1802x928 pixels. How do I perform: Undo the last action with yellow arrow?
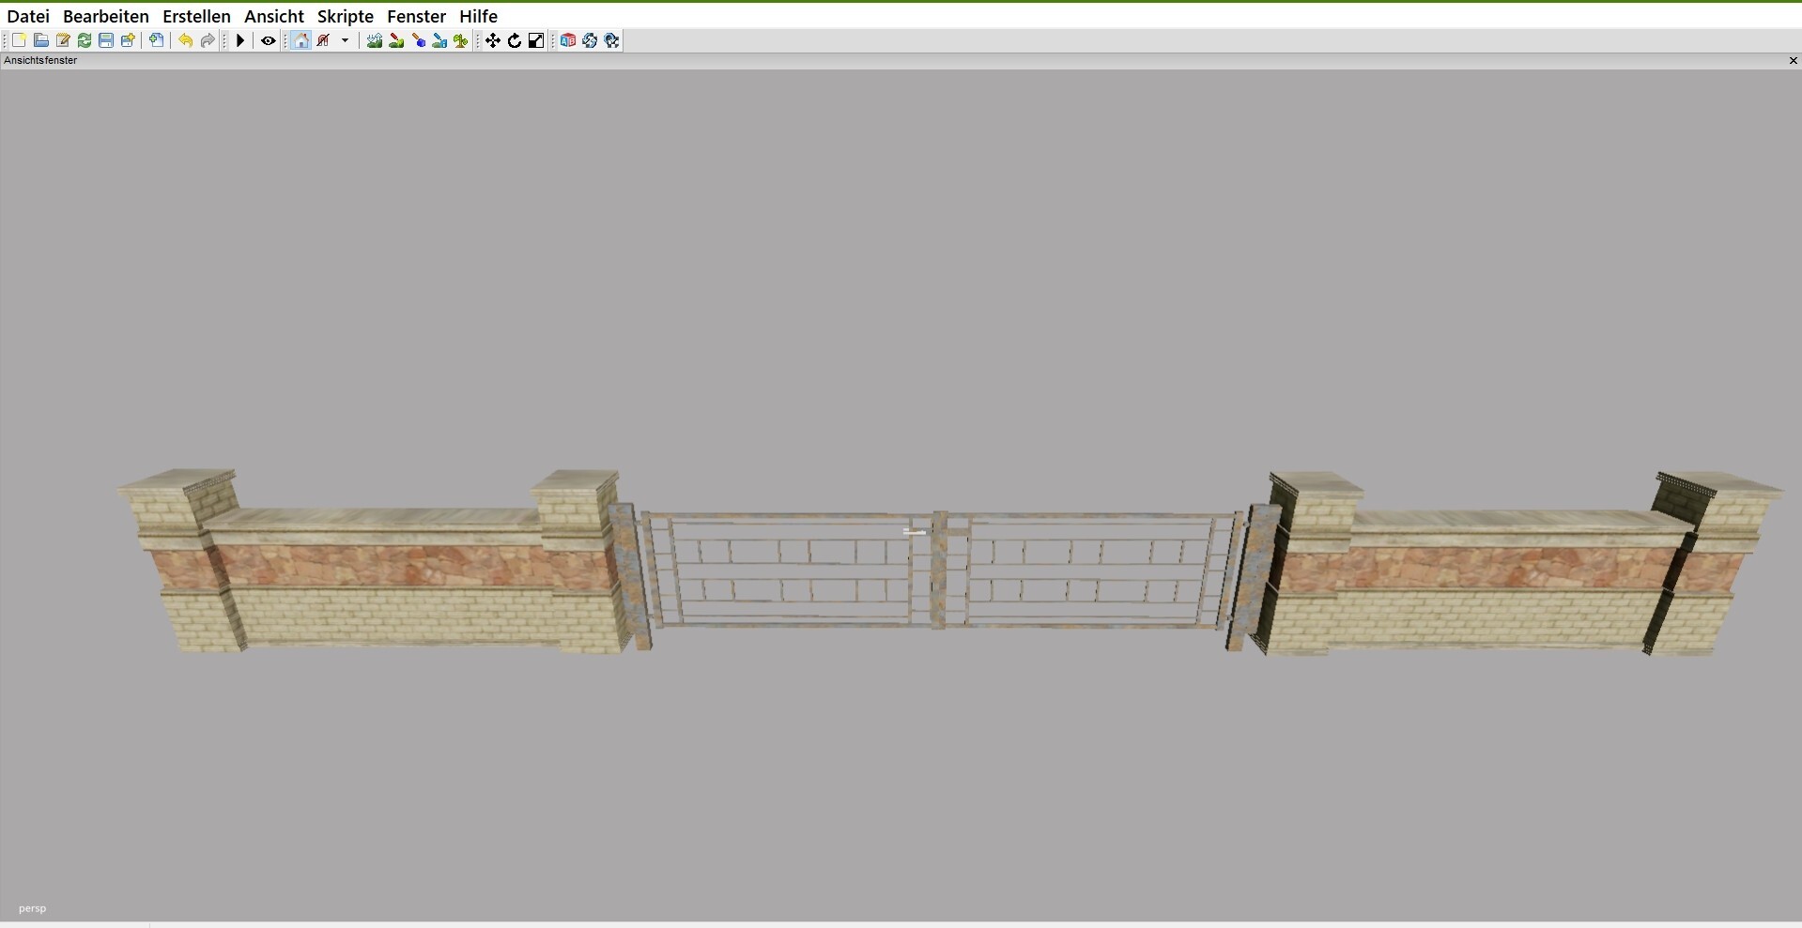click(186, 40)
